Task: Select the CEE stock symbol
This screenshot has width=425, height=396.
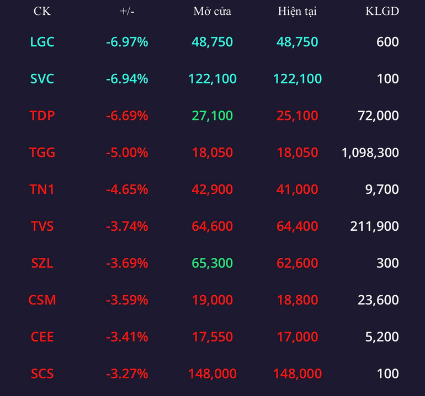Action: pyautogui.click(x=42, y=337)
